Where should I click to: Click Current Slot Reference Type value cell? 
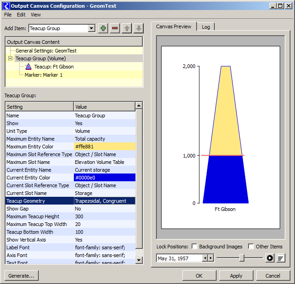104,185
